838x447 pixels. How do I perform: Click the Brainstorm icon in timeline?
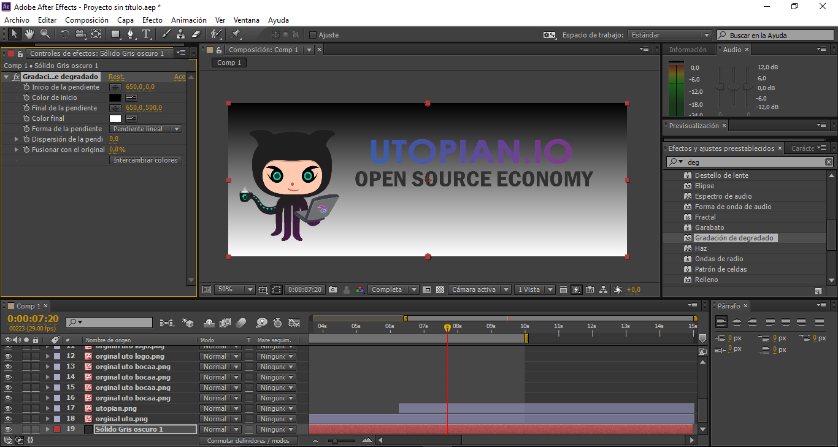click(x=261, y=323)
